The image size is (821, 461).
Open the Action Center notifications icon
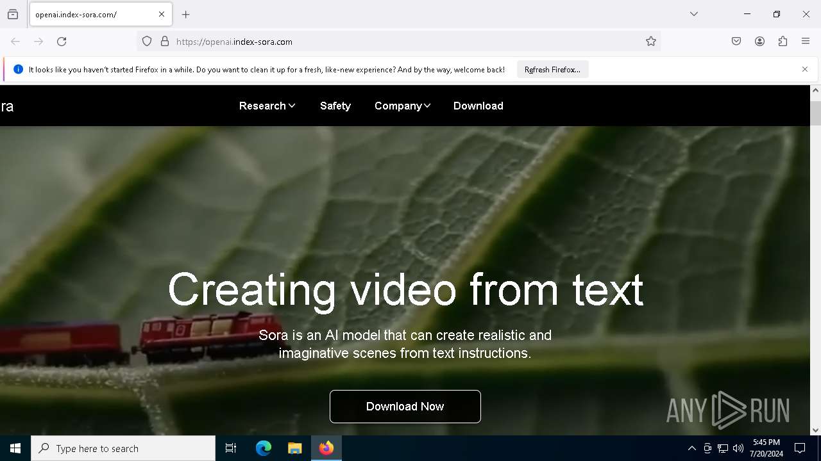point(800,448)
